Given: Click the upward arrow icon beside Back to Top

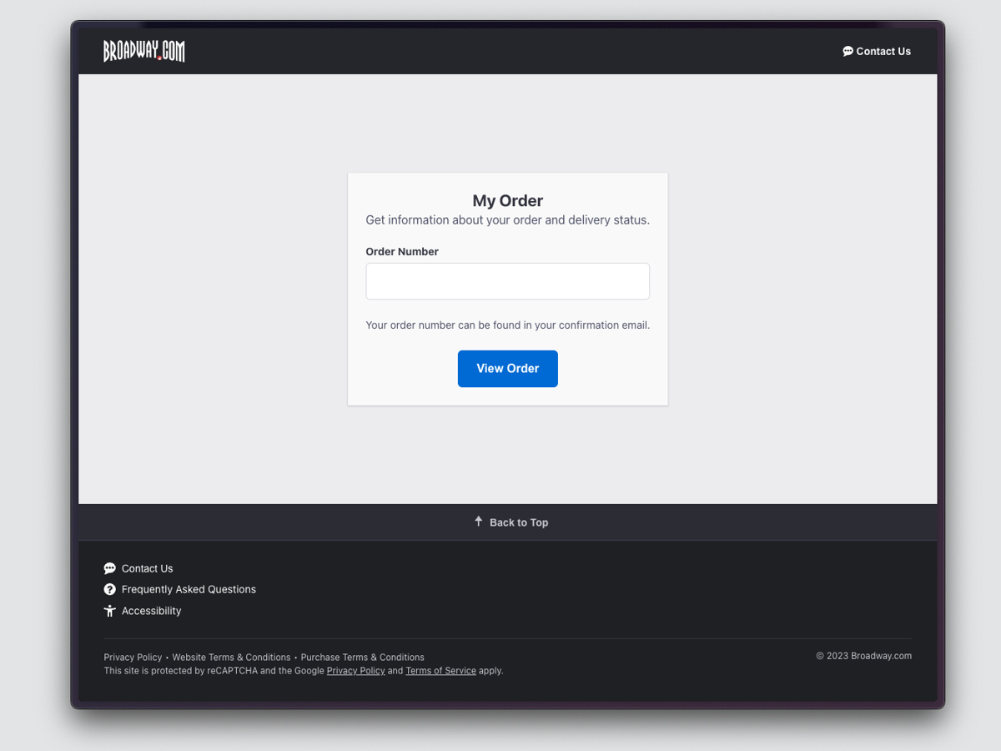Looking at the screenshot, I should point(478,521).
